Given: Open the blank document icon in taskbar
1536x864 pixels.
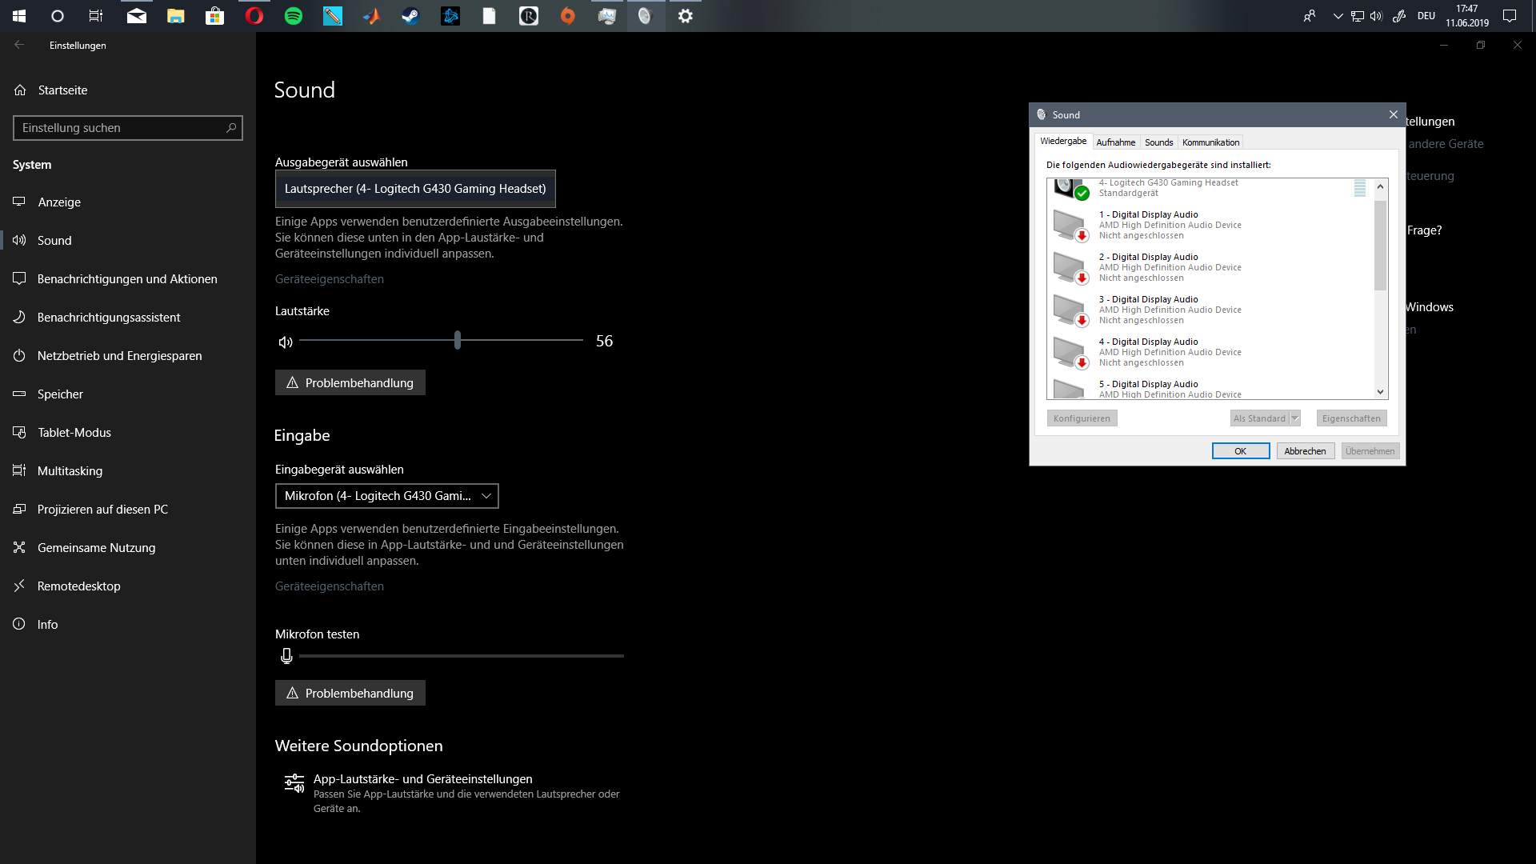Looking at the screenshot, I should [x=490, y=15].
